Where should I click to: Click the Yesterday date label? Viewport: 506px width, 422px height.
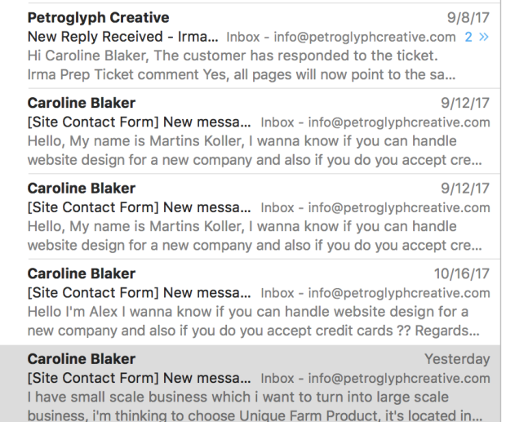click(457, 359)
